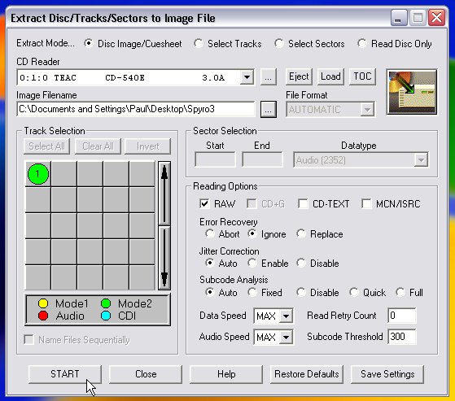Viewport: 455px width, 401px height.
Task: Enable the CD-TEXT checkbox
Action: click(303, 204)
